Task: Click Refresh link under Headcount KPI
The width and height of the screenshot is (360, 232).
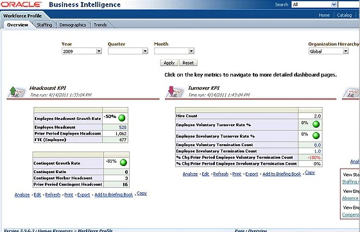Action: coord(53,195)
